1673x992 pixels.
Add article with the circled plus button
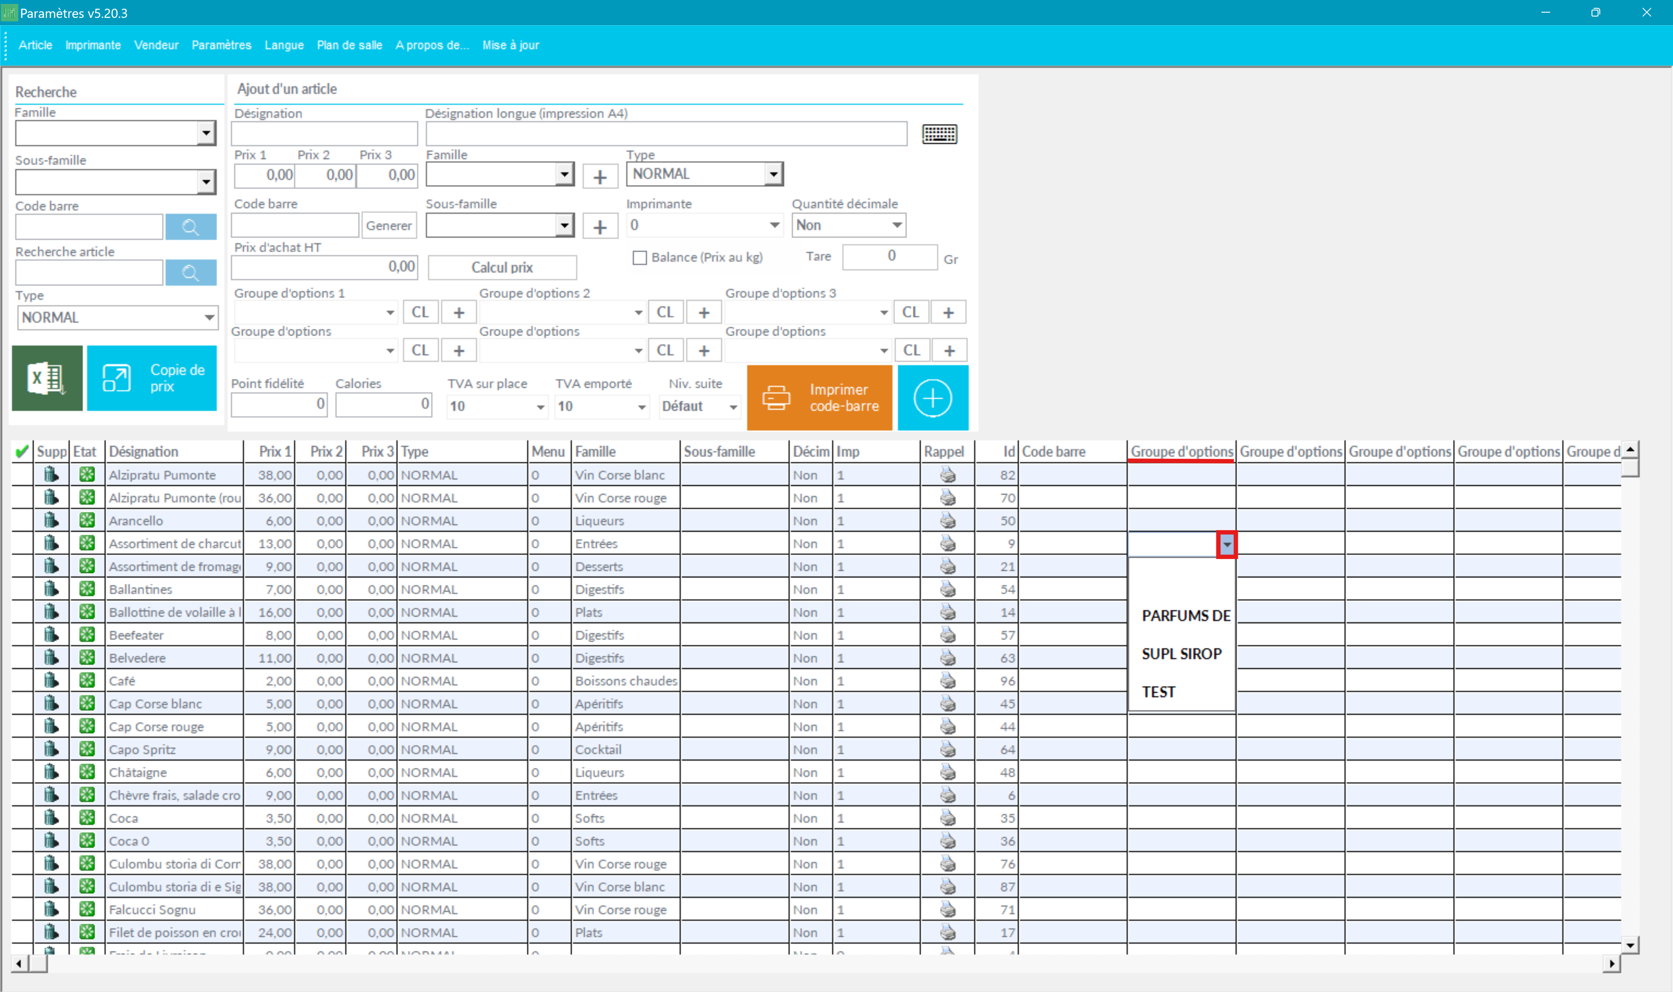tap(932, 398)
